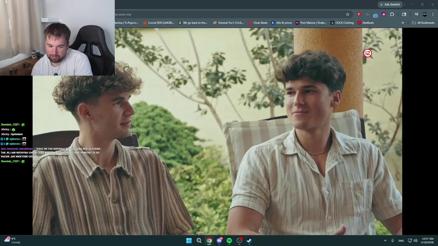Switch to Chrome in the taskbar
438x246 pixels.
[x=209, y=241]
